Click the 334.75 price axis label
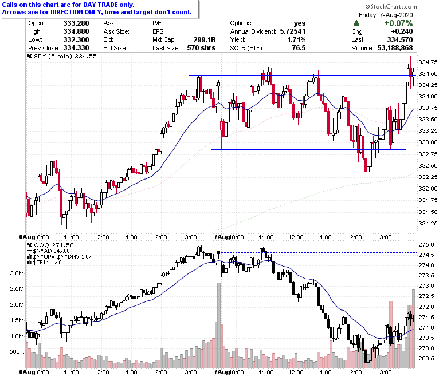The height and width of the screenshot is (377, 447). click(x=428, y=62)
